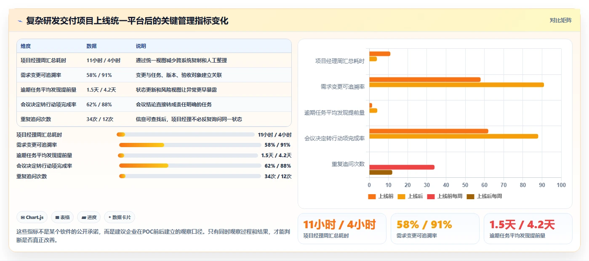Image resolution: width=589 pixels, height=261 pixels.
Task: Click the yellow 上线后 bar for 需求变更可追溯率
Action: click(456, 85)
